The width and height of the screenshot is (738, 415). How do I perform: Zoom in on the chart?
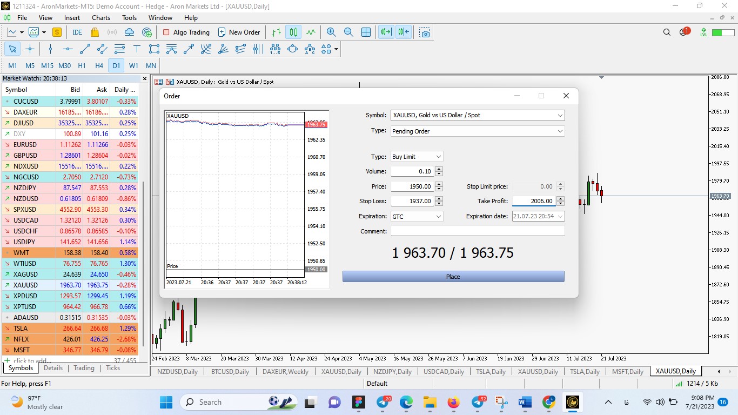(x=331, y=32)
